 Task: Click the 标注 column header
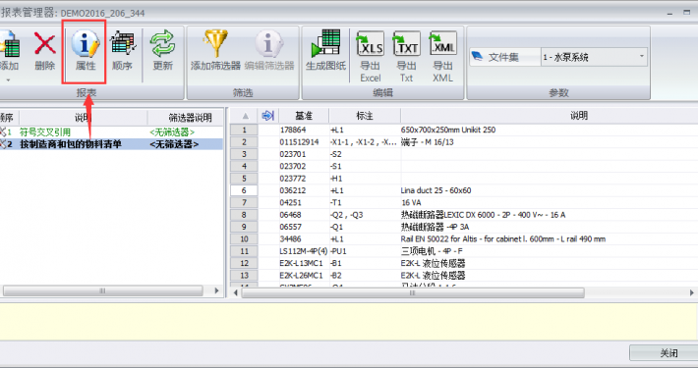pyautogui.click(x=365, y=116)
